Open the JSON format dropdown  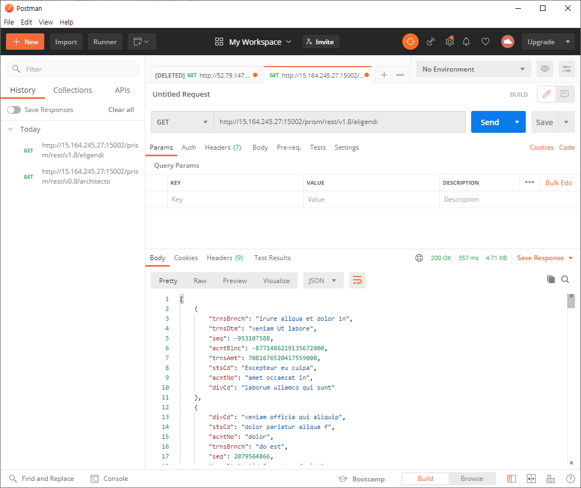tap(323, 280)
